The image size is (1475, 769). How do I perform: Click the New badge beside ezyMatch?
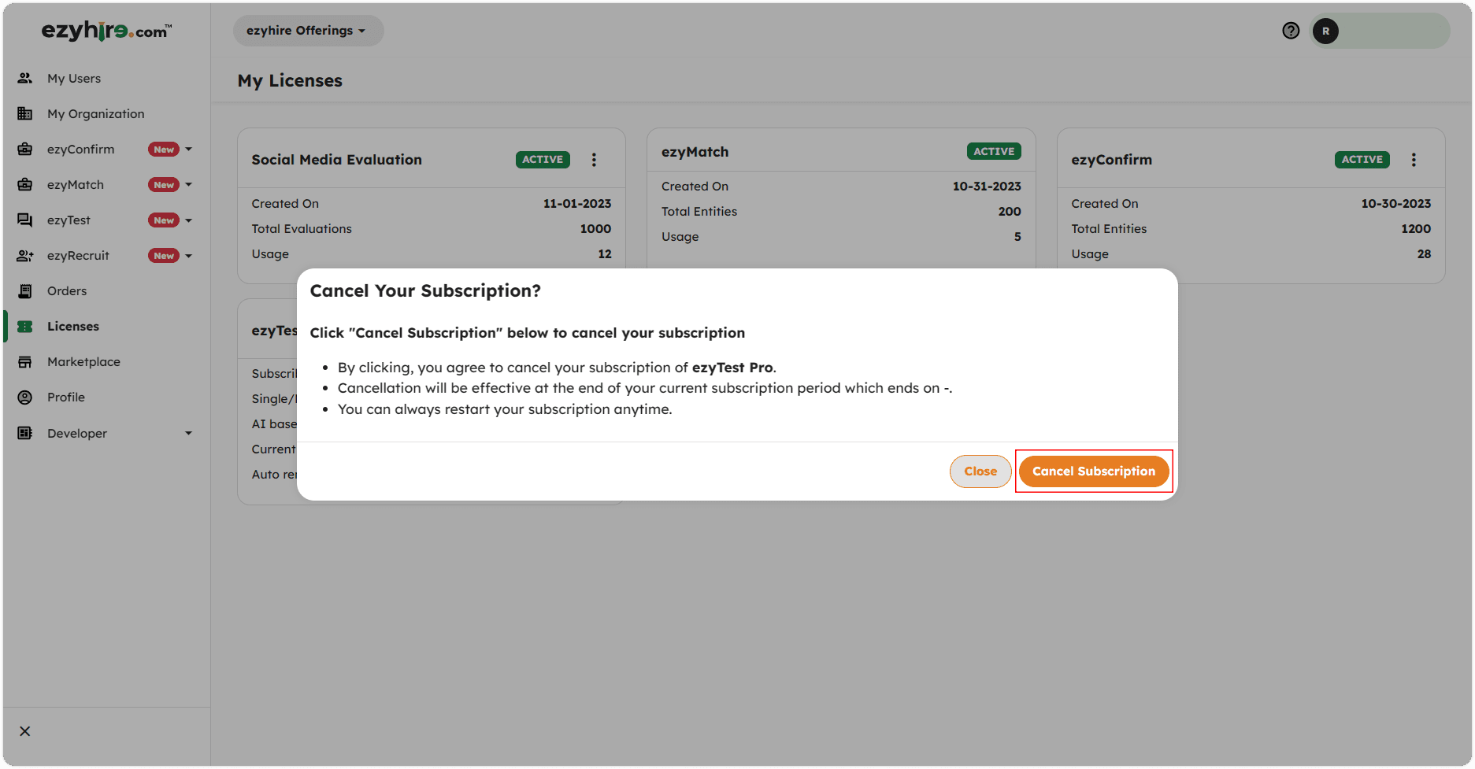(x=164, y=185)
